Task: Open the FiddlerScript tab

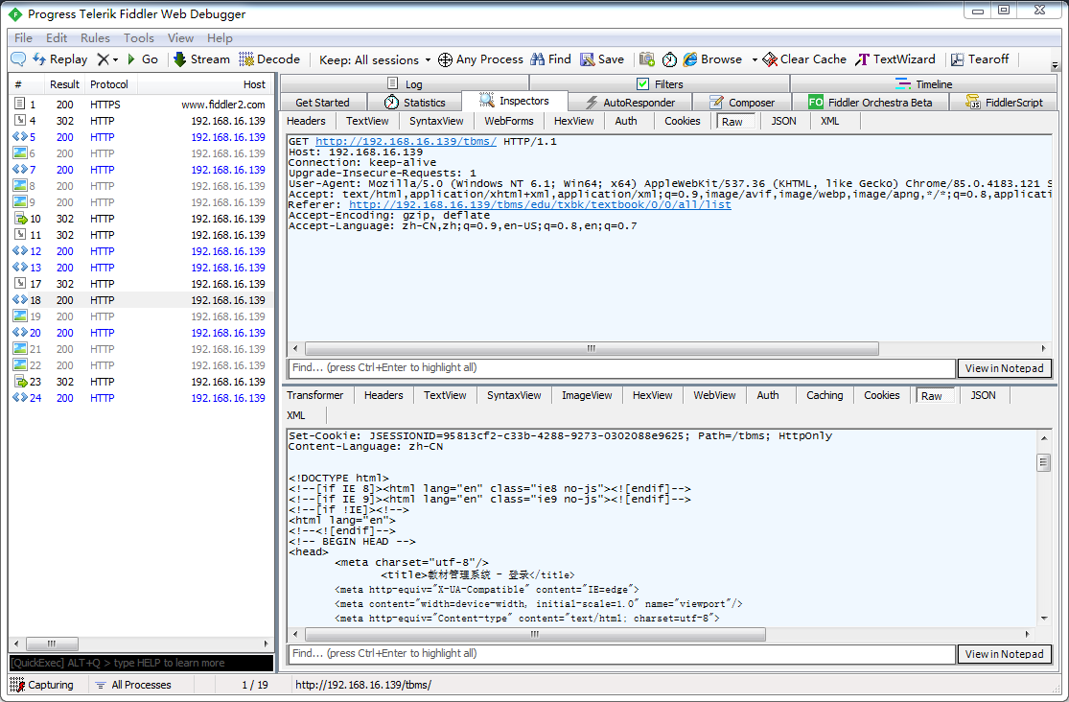Action: point(1004,103)
